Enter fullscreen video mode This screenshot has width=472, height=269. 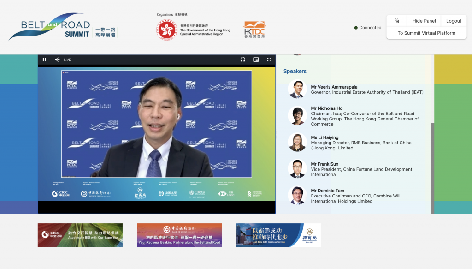point(269,60)
